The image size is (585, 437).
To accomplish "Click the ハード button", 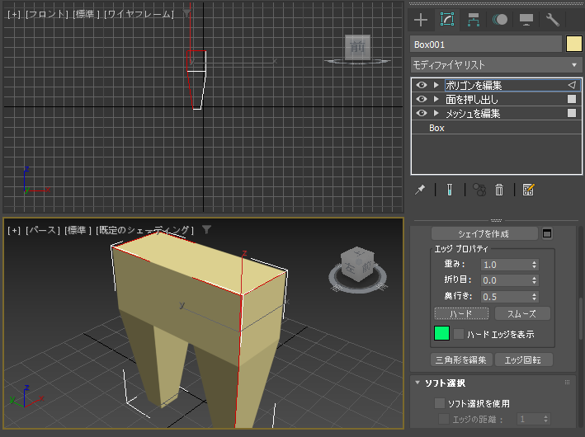I will (x=461, y=313).
